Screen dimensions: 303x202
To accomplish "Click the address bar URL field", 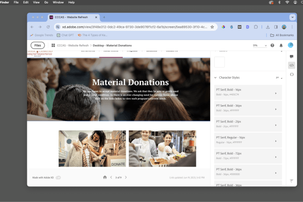I will click(134, 27).
